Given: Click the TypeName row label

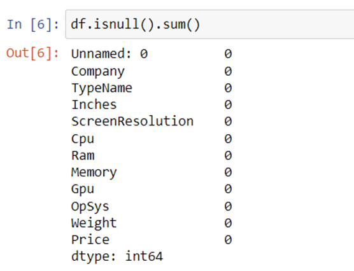Looking at the screenshot, I should (102, 88).
